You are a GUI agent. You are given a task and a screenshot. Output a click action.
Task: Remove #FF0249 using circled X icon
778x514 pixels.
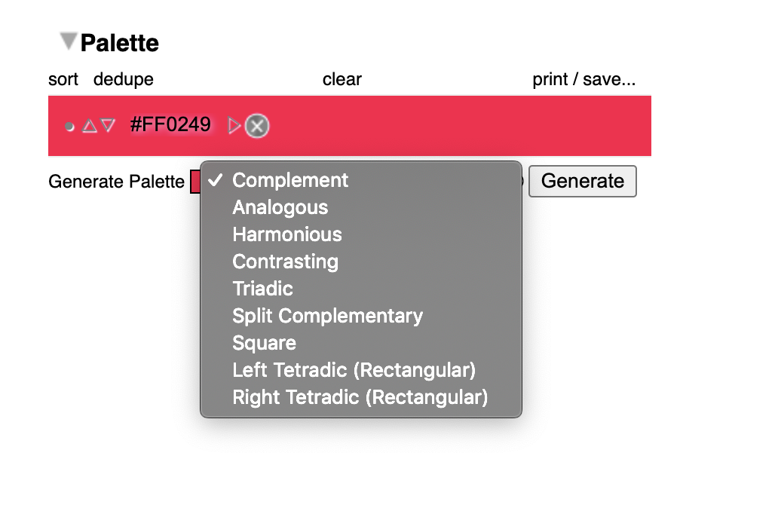(x=257, y=126)
